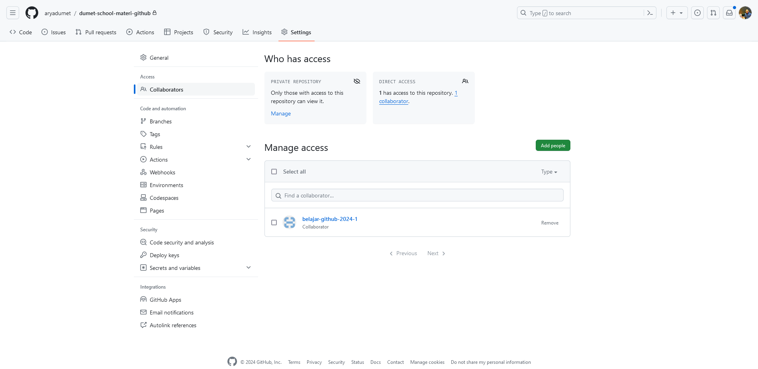Switch to the Issues tab
This screenshot has width=758, height=369.
point(54,32)
